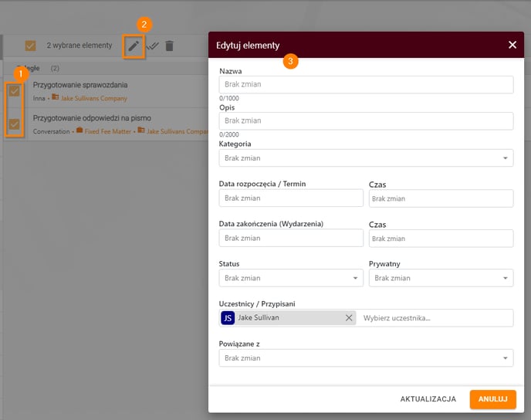This screenshot has width=531, height=420.
Task: Focus the Nazwa input field
Action: pos(366,84)
